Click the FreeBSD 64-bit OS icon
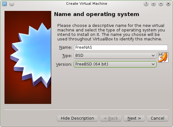This screenshot has width=173, height=127. [163, 57]
